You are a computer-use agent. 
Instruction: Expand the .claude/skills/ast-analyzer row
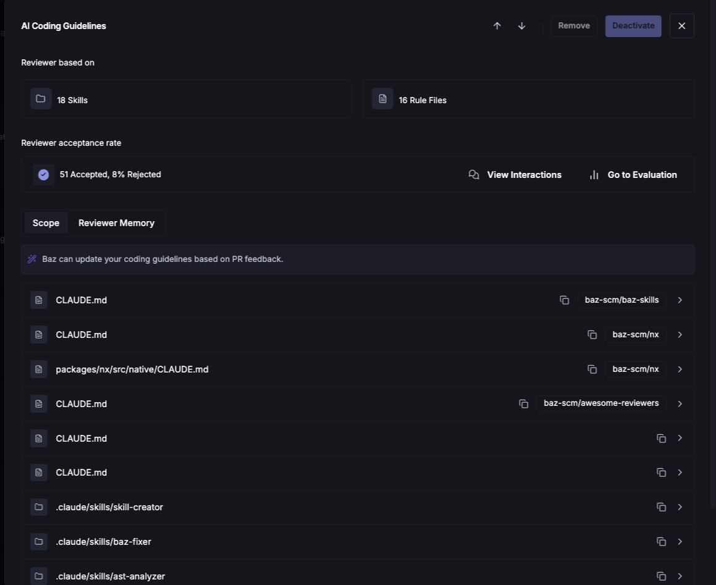coord(680,576)
